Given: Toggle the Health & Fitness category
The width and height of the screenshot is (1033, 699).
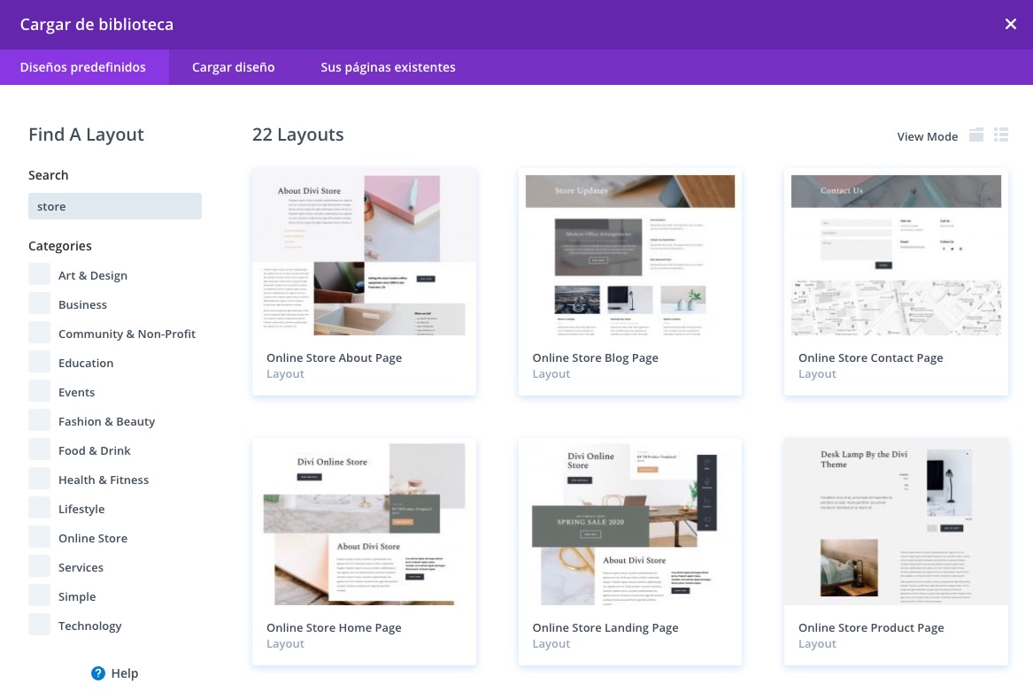Looking at the screenshot, I should (x=40, y=480).
